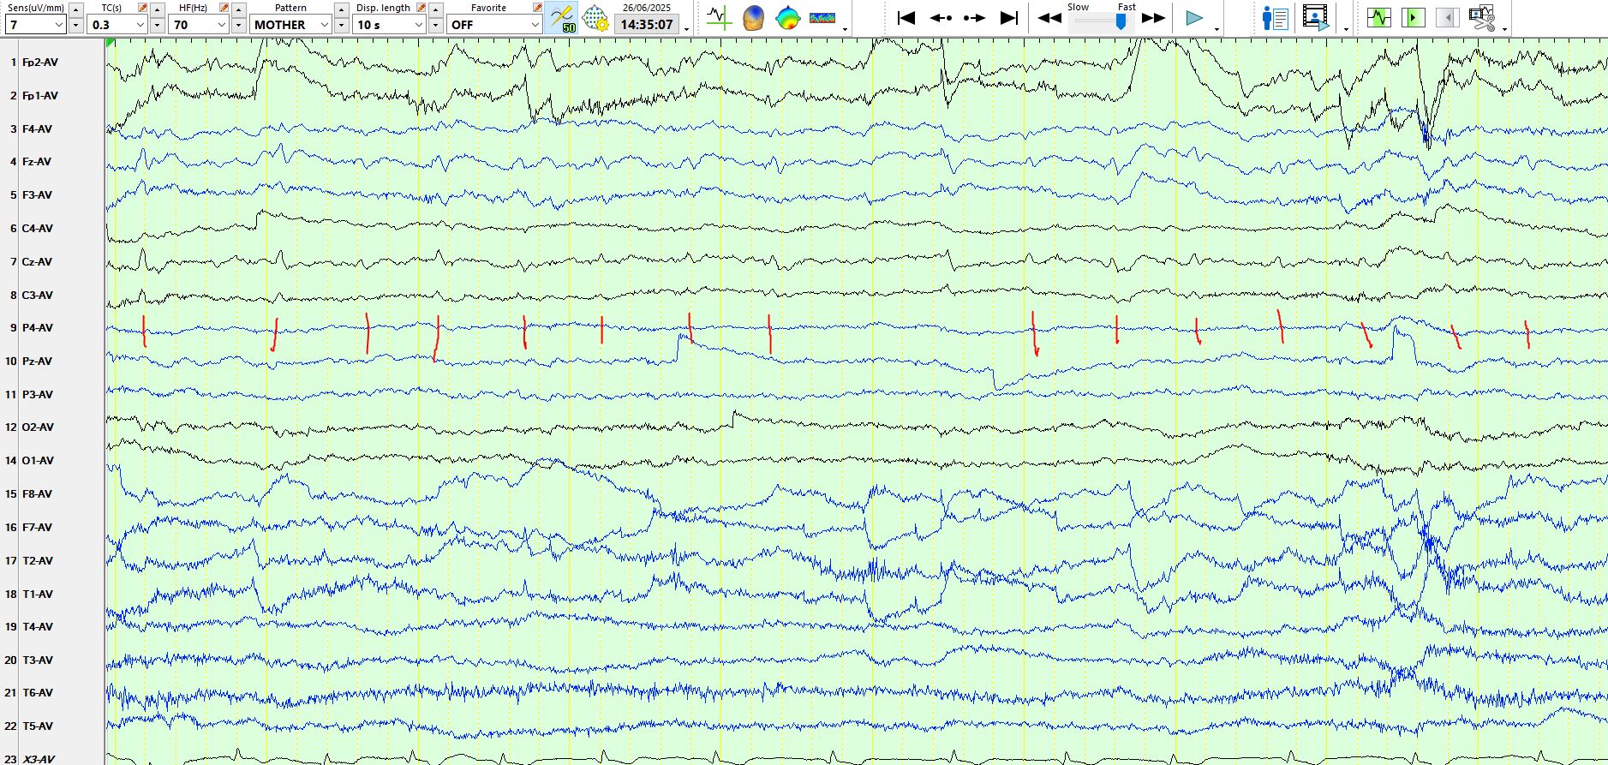Open the Sens(uV/mm) dropdown
1608x765 pixels.
click(35, 25)
